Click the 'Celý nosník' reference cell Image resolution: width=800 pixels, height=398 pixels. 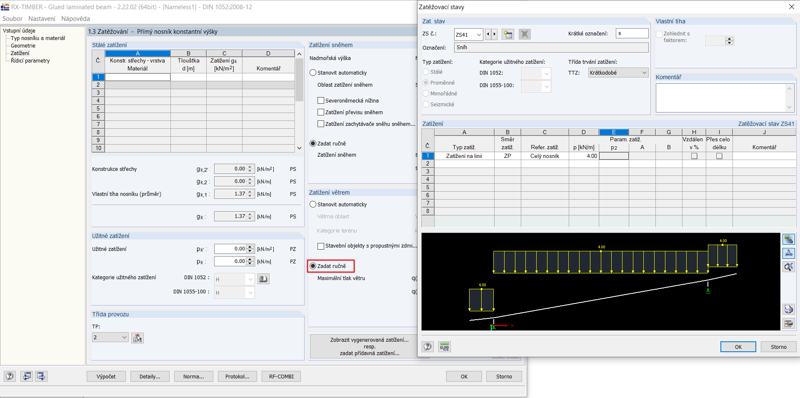(x=545, y=156)
